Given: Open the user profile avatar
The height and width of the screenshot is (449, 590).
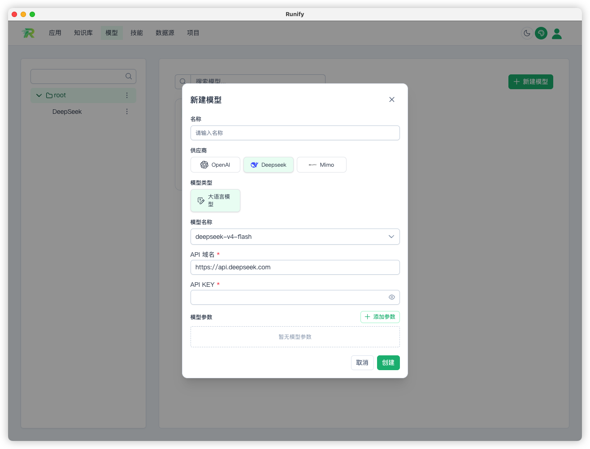Looking at the screenshot, I should click(x=557, y=33).
